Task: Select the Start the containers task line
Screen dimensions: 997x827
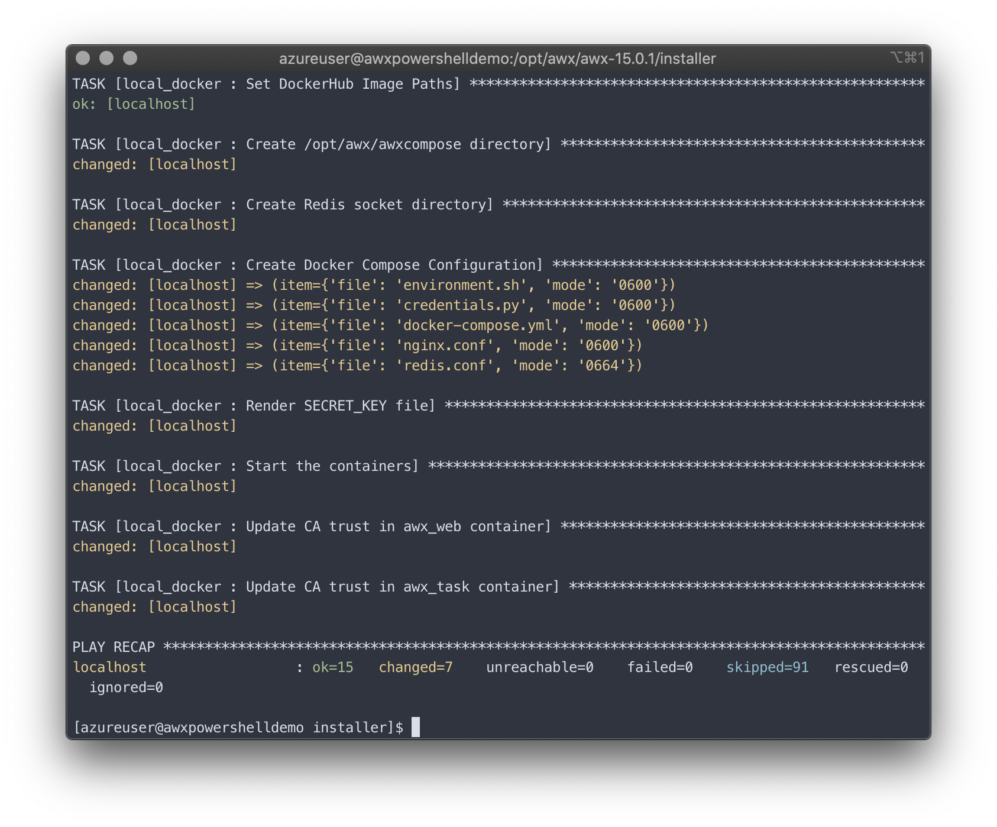Action: point(245,466)
